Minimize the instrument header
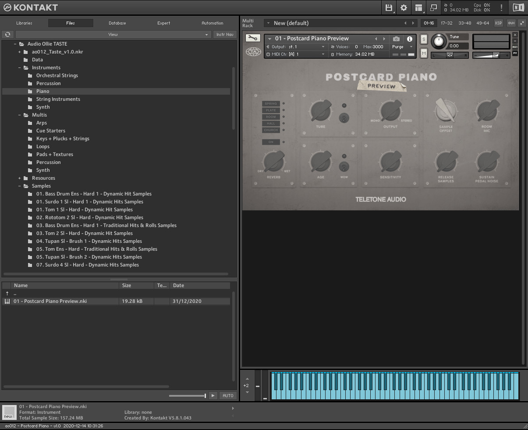528x430 pixels. [x=515, y=41]
